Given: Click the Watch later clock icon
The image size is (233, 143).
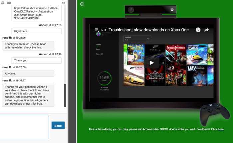Looking at the screenshot, I should click(x=198, y=30).
